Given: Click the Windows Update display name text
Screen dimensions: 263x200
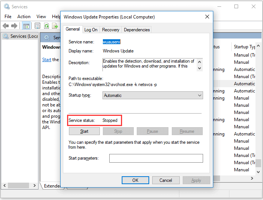Looking at the screenshot, I should (118, 51).
